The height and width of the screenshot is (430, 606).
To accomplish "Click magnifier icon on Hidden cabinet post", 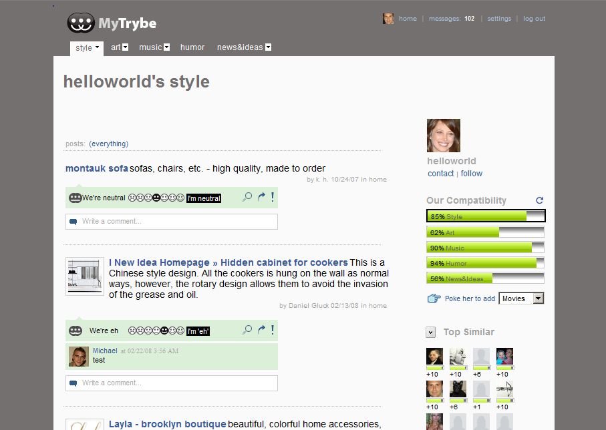I will coord(247,330).
